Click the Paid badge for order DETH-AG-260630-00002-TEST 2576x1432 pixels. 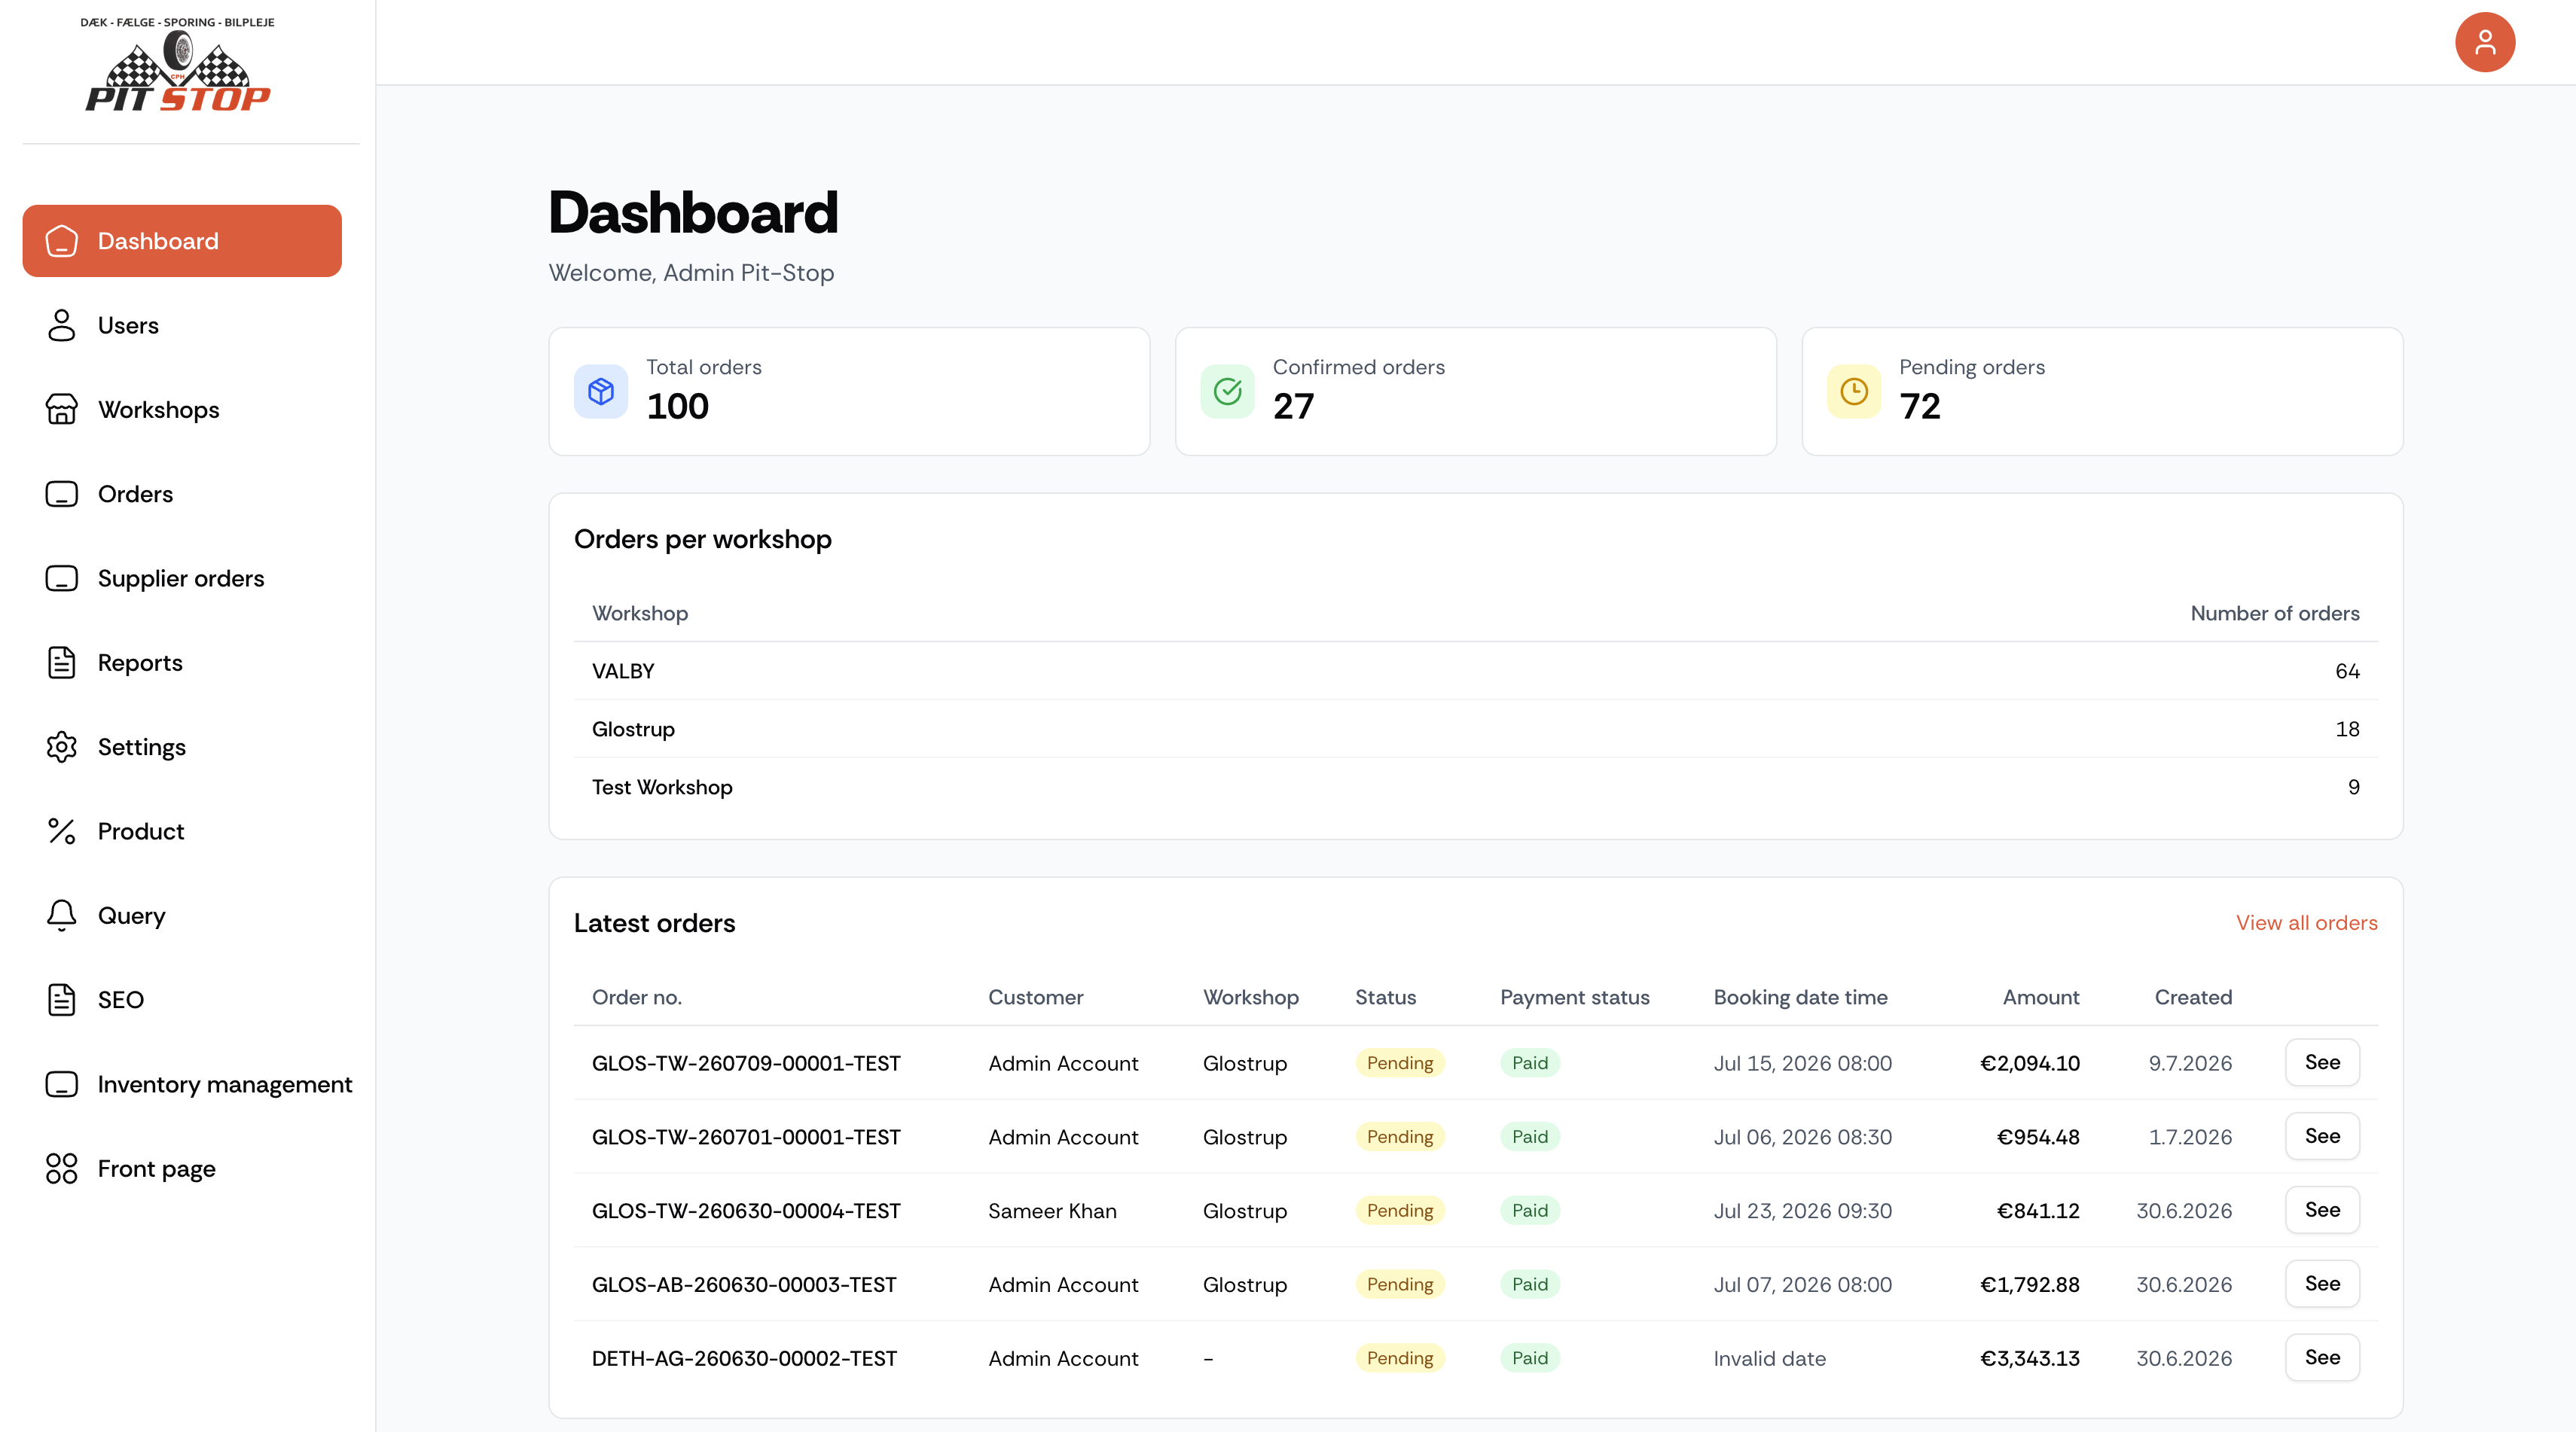pos(1530,1357)
